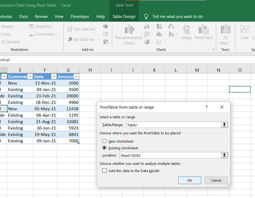Select the Existing Worksheet radio button
This screenshot has width=255, height=198.
[x=104, y=148]
